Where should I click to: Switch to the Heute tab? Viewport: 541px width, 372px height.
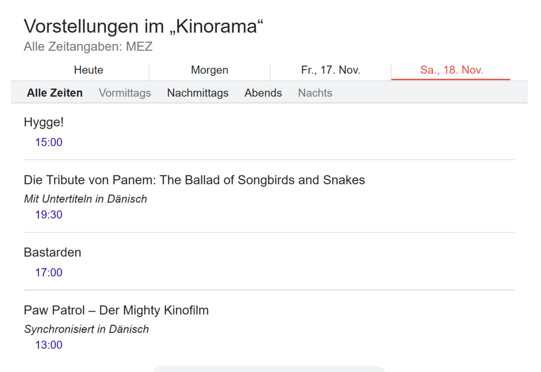coord(88,70)
